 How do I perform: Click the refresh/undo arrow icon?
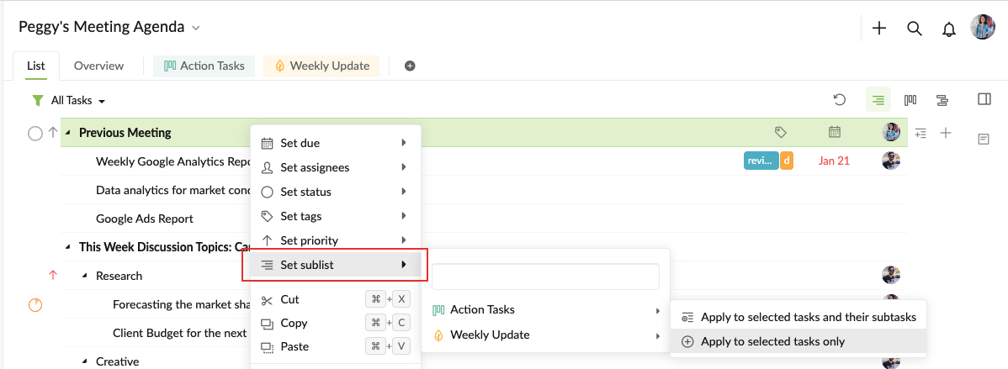pyautogui.click(x=839, y=99)
